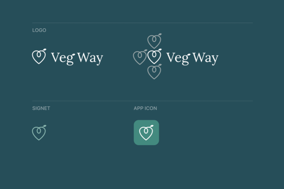Viewport: 284px width, 189px height.
Task: Select the faded heart above the right logo
Action: (x=154, y=41)
